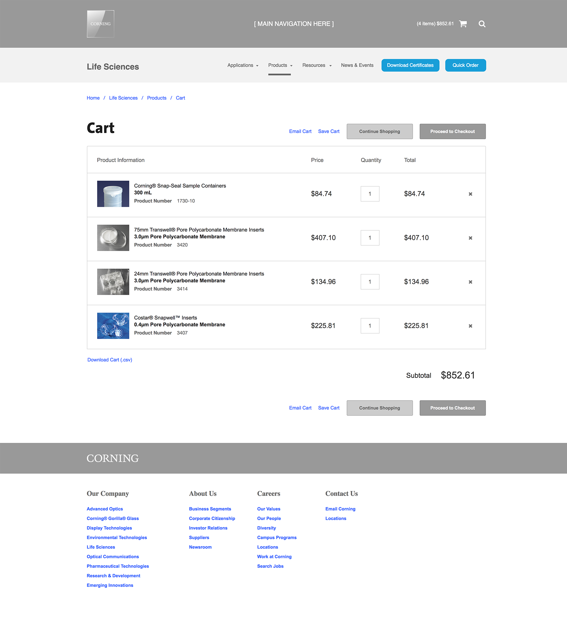Open Pharmaceutical Technologies footer link

[118, 566]
